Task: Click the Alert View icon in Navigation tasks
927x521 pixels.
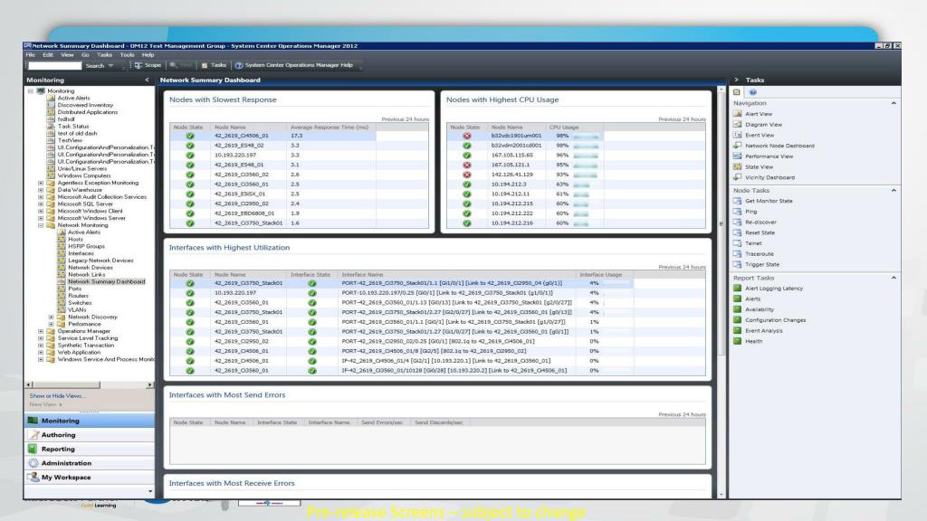Action: [737, 113]
